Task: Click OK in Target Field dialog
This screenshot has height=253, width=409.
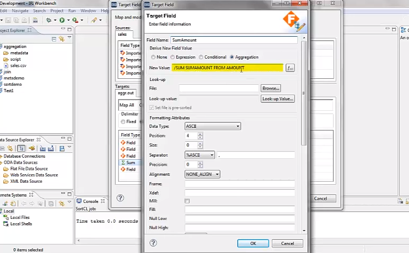Action: pos(253,243)
